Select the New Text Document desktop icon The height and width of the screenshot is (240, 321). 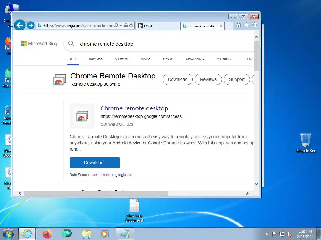[x=134, y=211]
